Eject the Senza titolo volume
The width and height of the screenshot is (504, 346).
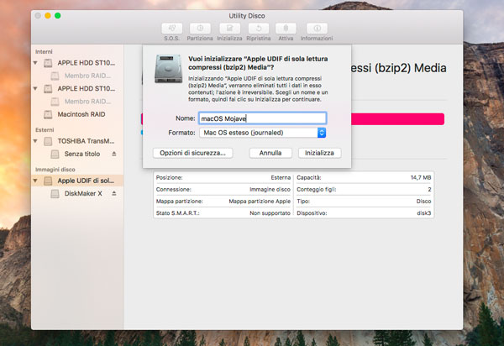[113, 154]
